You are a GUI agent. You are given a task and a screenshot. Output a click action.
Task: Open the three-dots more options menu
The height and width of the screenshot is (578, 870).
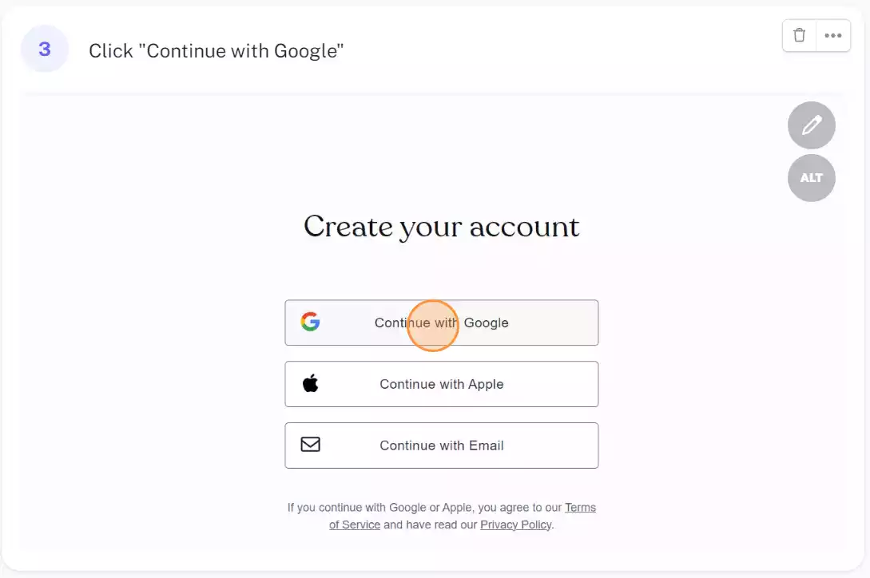point(832,35)
